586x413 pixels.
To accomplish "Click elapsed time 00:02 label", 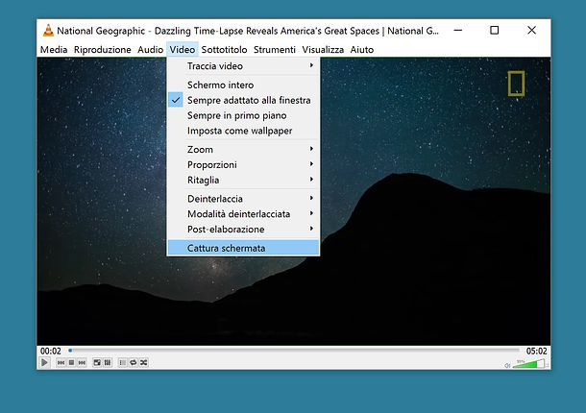I will click(51, 351).
